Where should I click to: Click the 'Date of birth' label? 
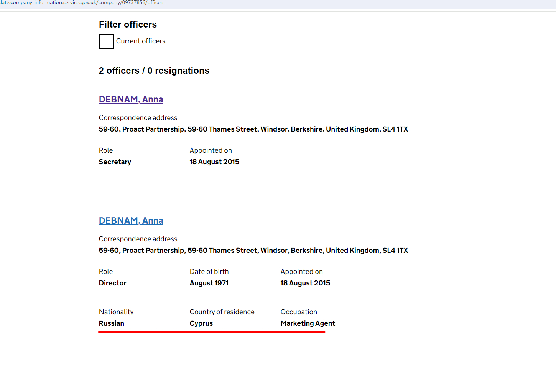(209, 272)
